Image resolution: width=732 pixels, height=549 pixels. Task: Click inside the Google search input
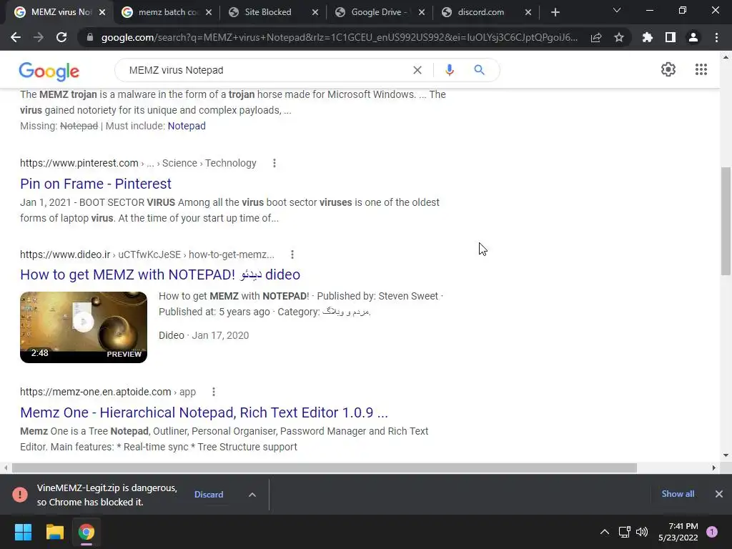click(266, 70)
